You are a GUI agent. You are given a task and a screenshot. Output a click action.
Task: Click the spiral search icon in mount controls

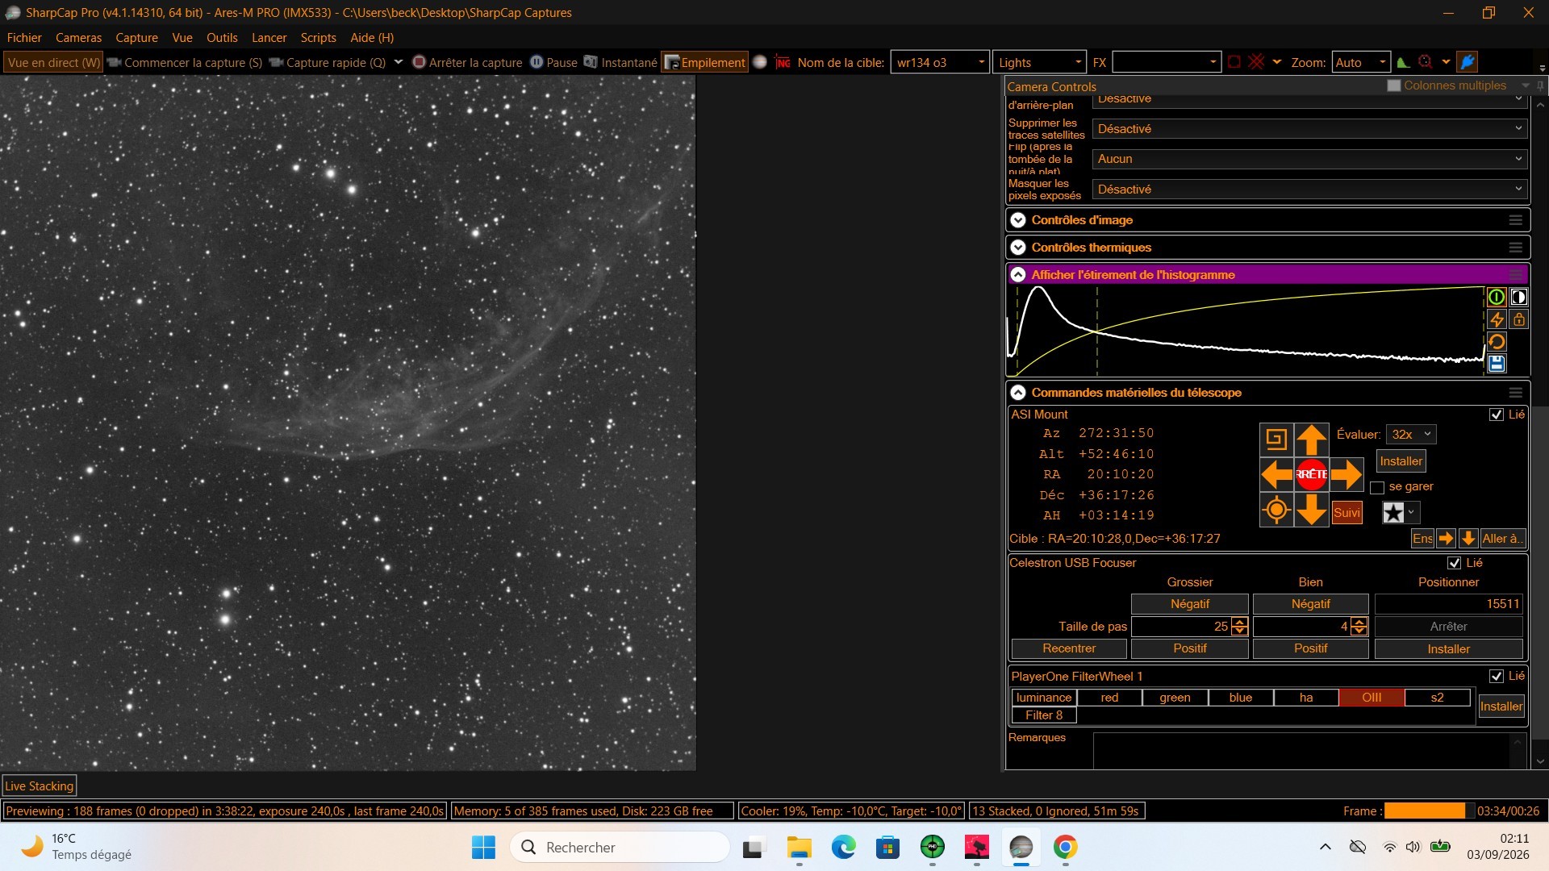[x=1276, y=440]
